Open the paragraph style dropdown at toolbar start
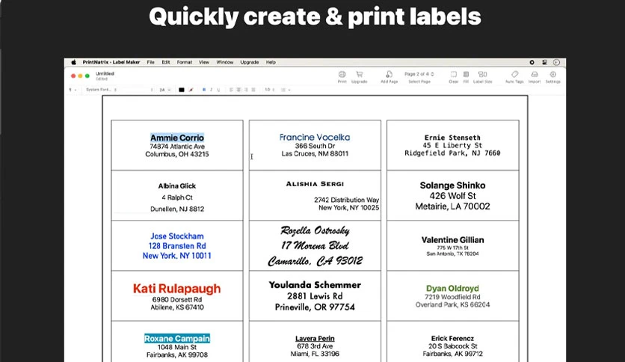625x362 pixels. click(x=73, y=90)
